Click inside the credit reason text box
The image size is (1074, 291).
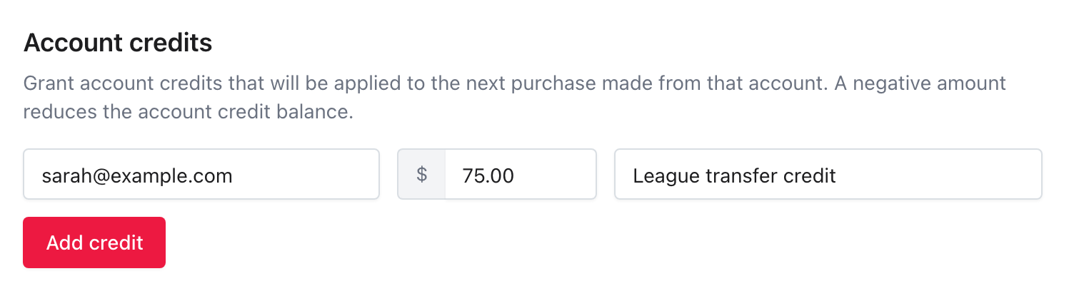coord(828,174)
